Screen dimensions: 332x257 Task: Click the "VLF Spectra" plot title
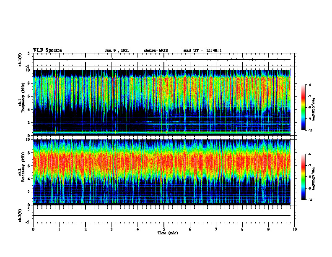pyautogui.click(x=47, y=50)
